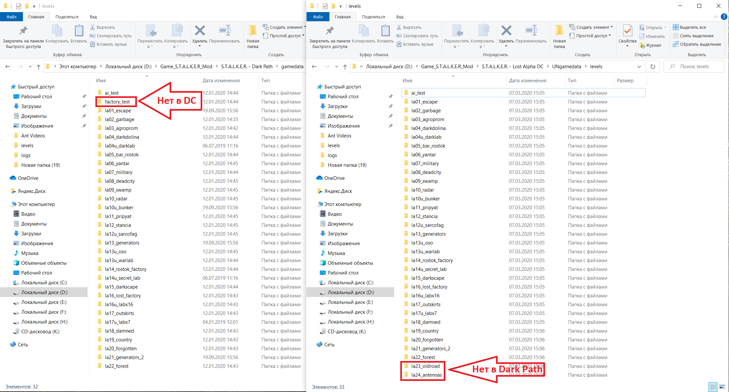
Task: Open Easy access dropdown in right window
Action: click(x=590, y=36)
